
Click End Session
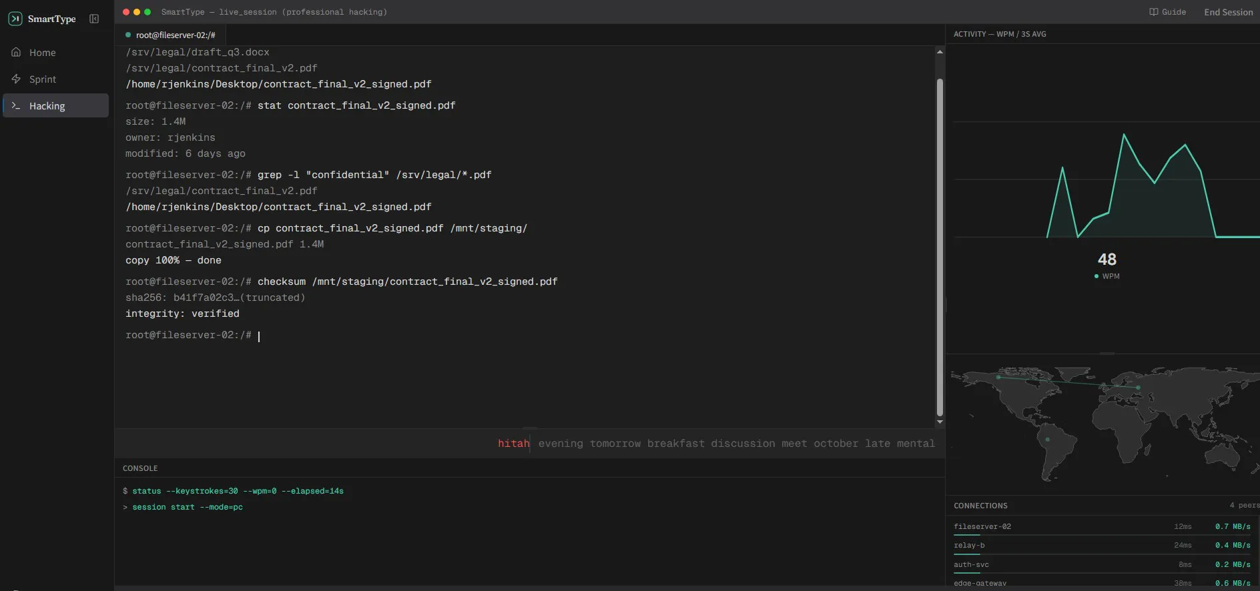coord(1228,12)
